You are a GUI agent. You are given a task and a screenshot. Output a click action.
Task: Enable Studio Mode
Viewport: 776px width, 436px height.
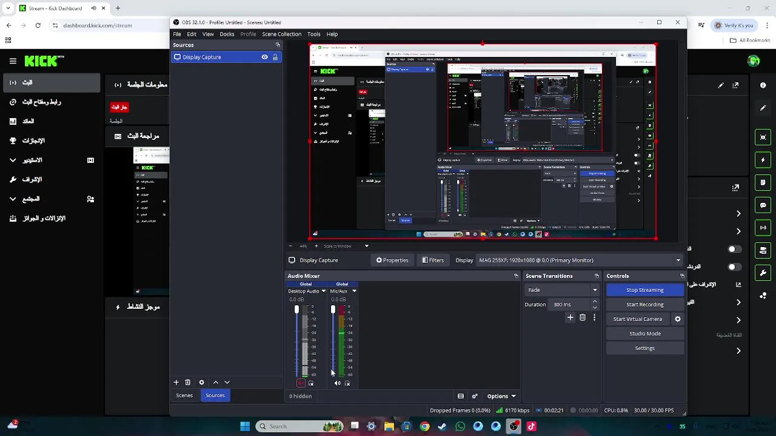pyautogui.click(x=645, y=334)
